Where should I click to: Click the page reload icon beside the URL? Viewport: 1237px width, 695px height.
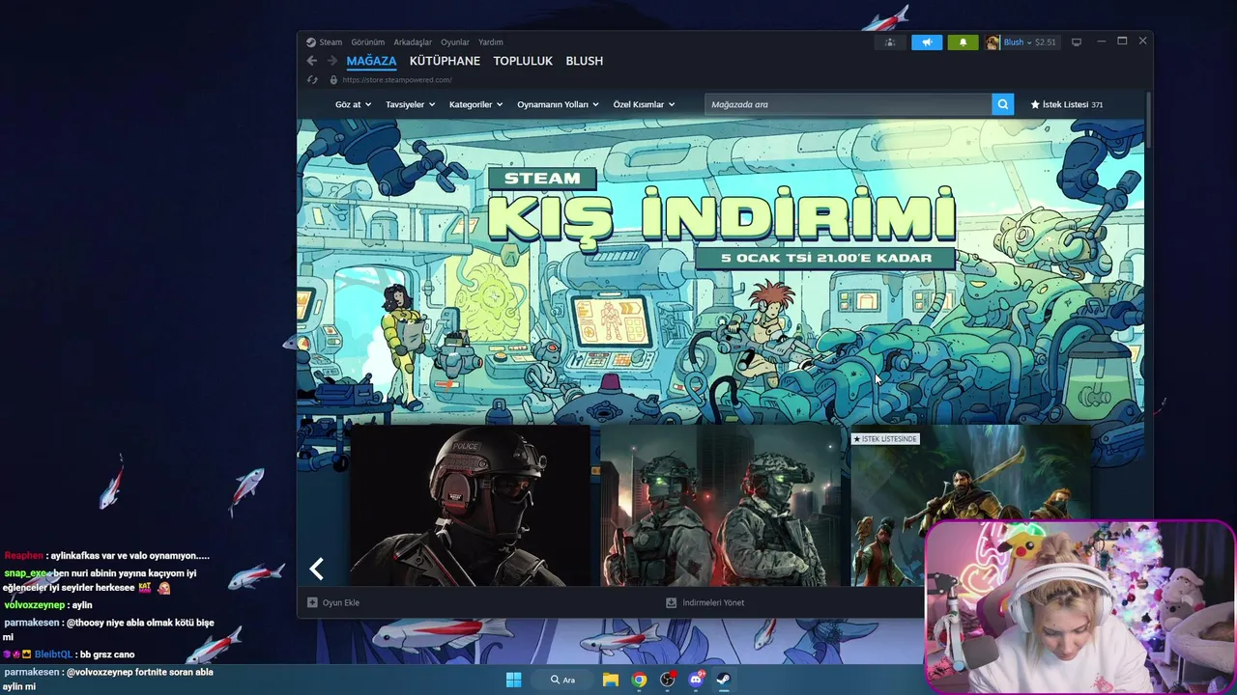[x=312, y=80]
